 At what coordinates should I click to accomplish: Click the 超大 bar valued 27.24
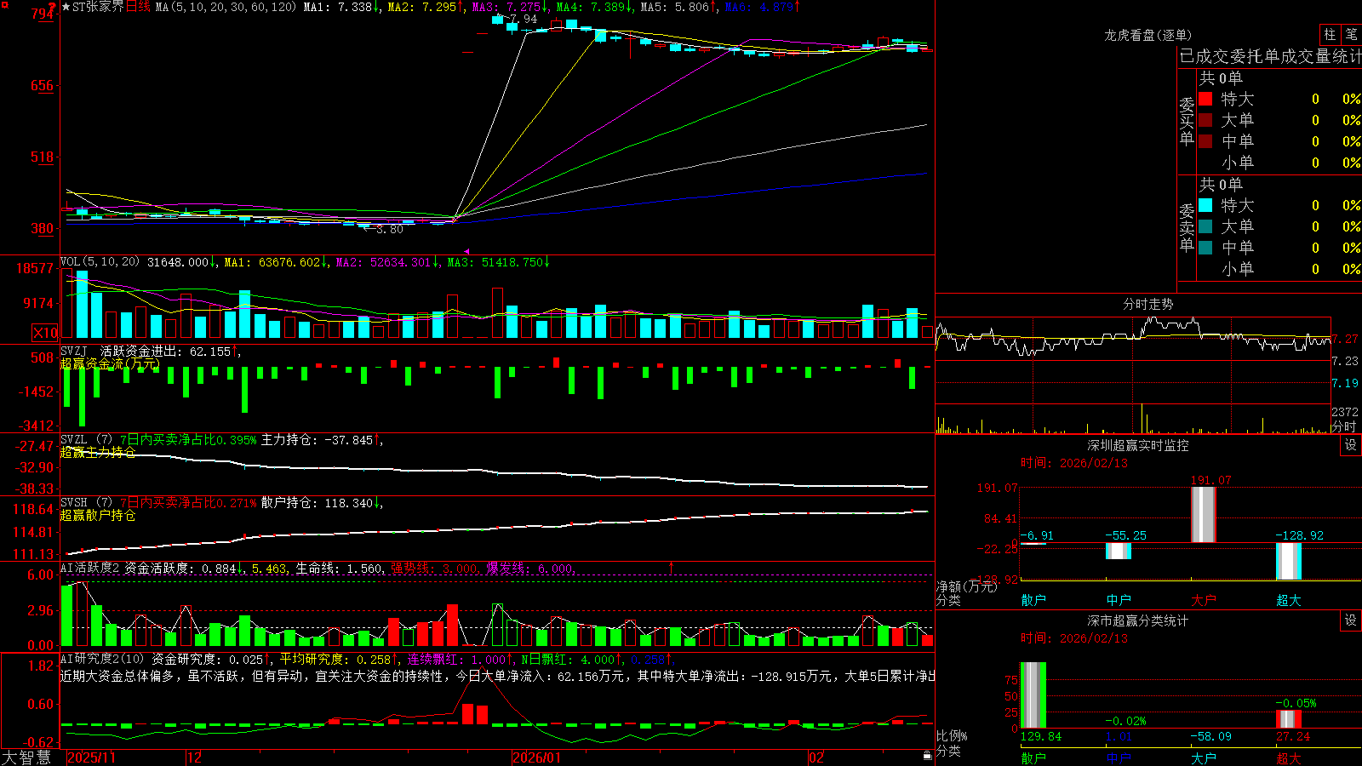coord(1288,719)
